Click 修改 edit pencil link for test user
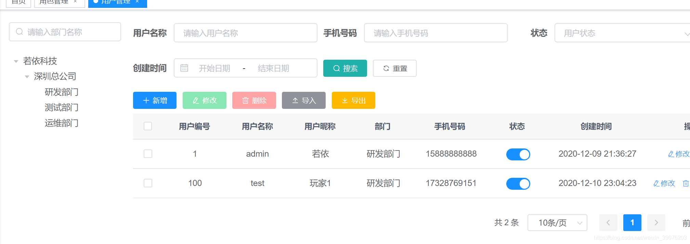The width and height of the screenshot is (690, 244). (x=664, y=183)
